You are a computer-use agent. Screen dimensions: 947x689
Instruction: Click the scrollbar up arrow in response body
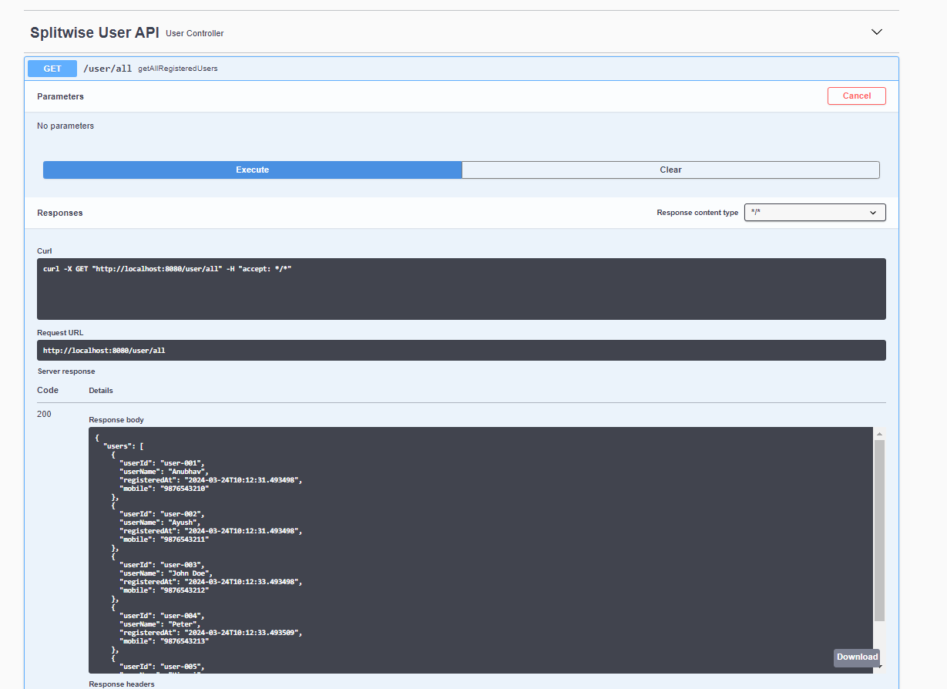point(879,435)
